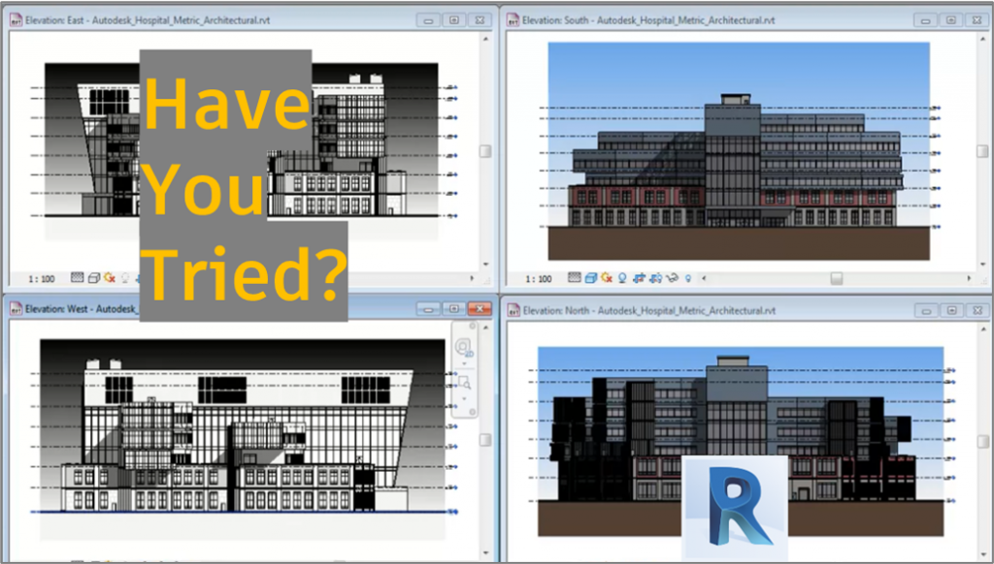
Task: Minimize the Elevation: East window
Action: coord(428,20)
